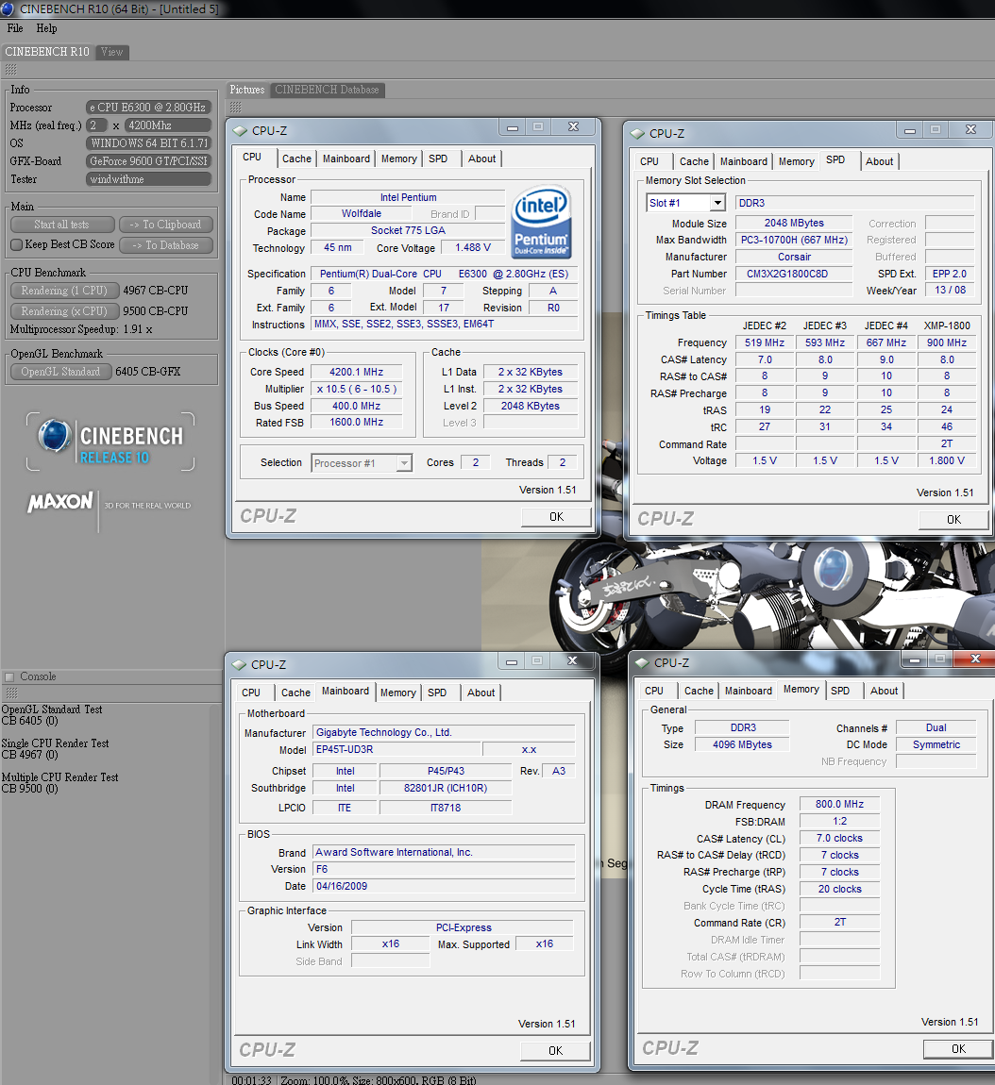Open Cache tab in top-left CPU-Z window
Screen dimensions: 995x1085
click(x=296, y=159)
